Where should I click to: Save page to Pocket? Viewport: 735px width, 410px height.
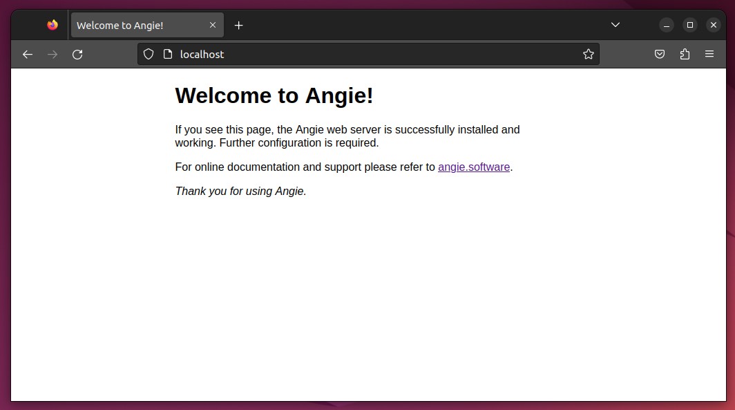coord(660,55)
